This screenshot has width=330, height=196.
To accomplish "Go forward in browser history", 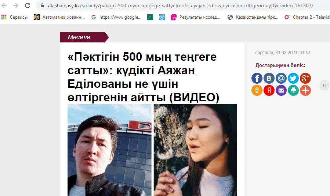I will pyautogui.click(x=16, y=5).
